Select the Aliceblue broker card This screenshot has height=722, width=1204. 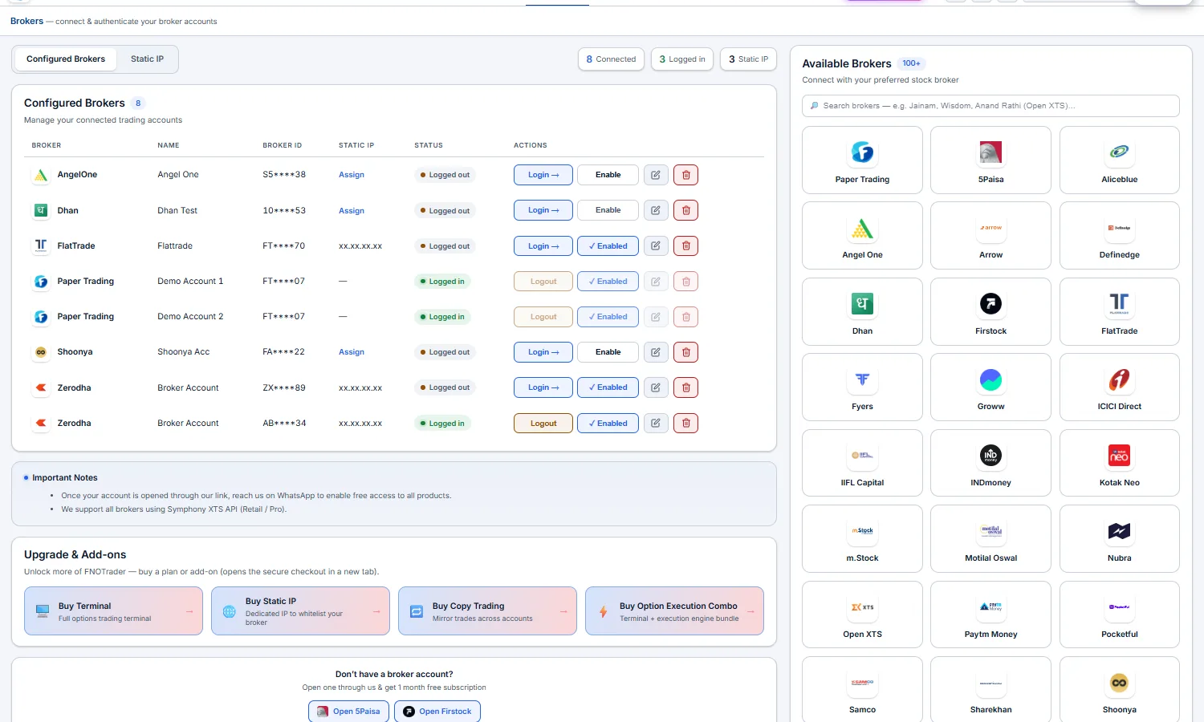[1120, 160]
